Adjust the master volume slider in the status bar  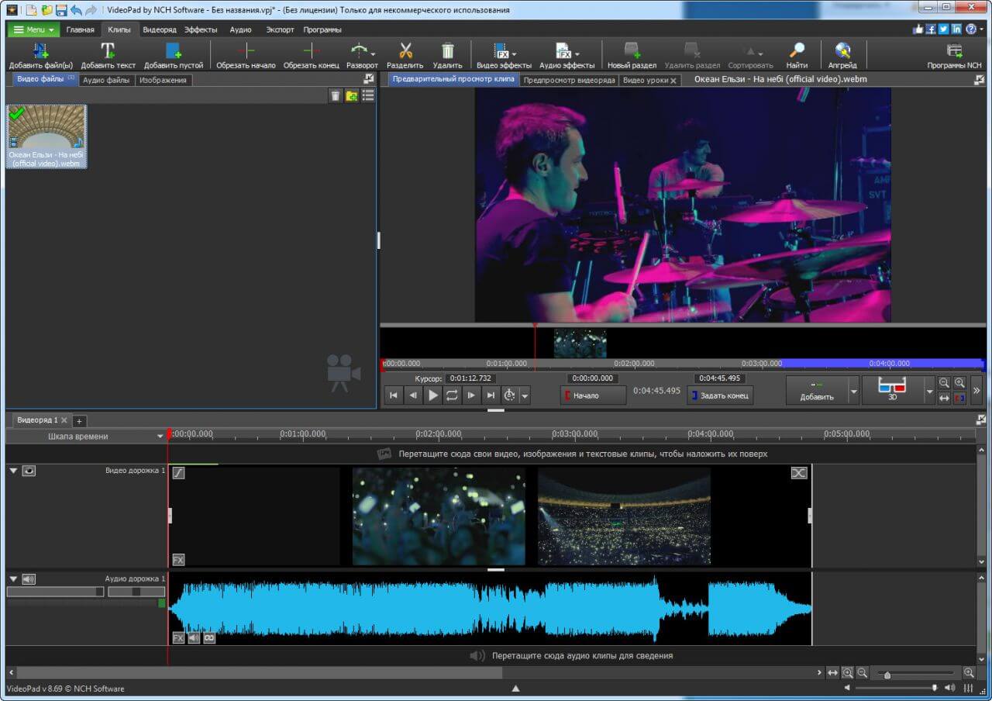click(x=935, y=688)
